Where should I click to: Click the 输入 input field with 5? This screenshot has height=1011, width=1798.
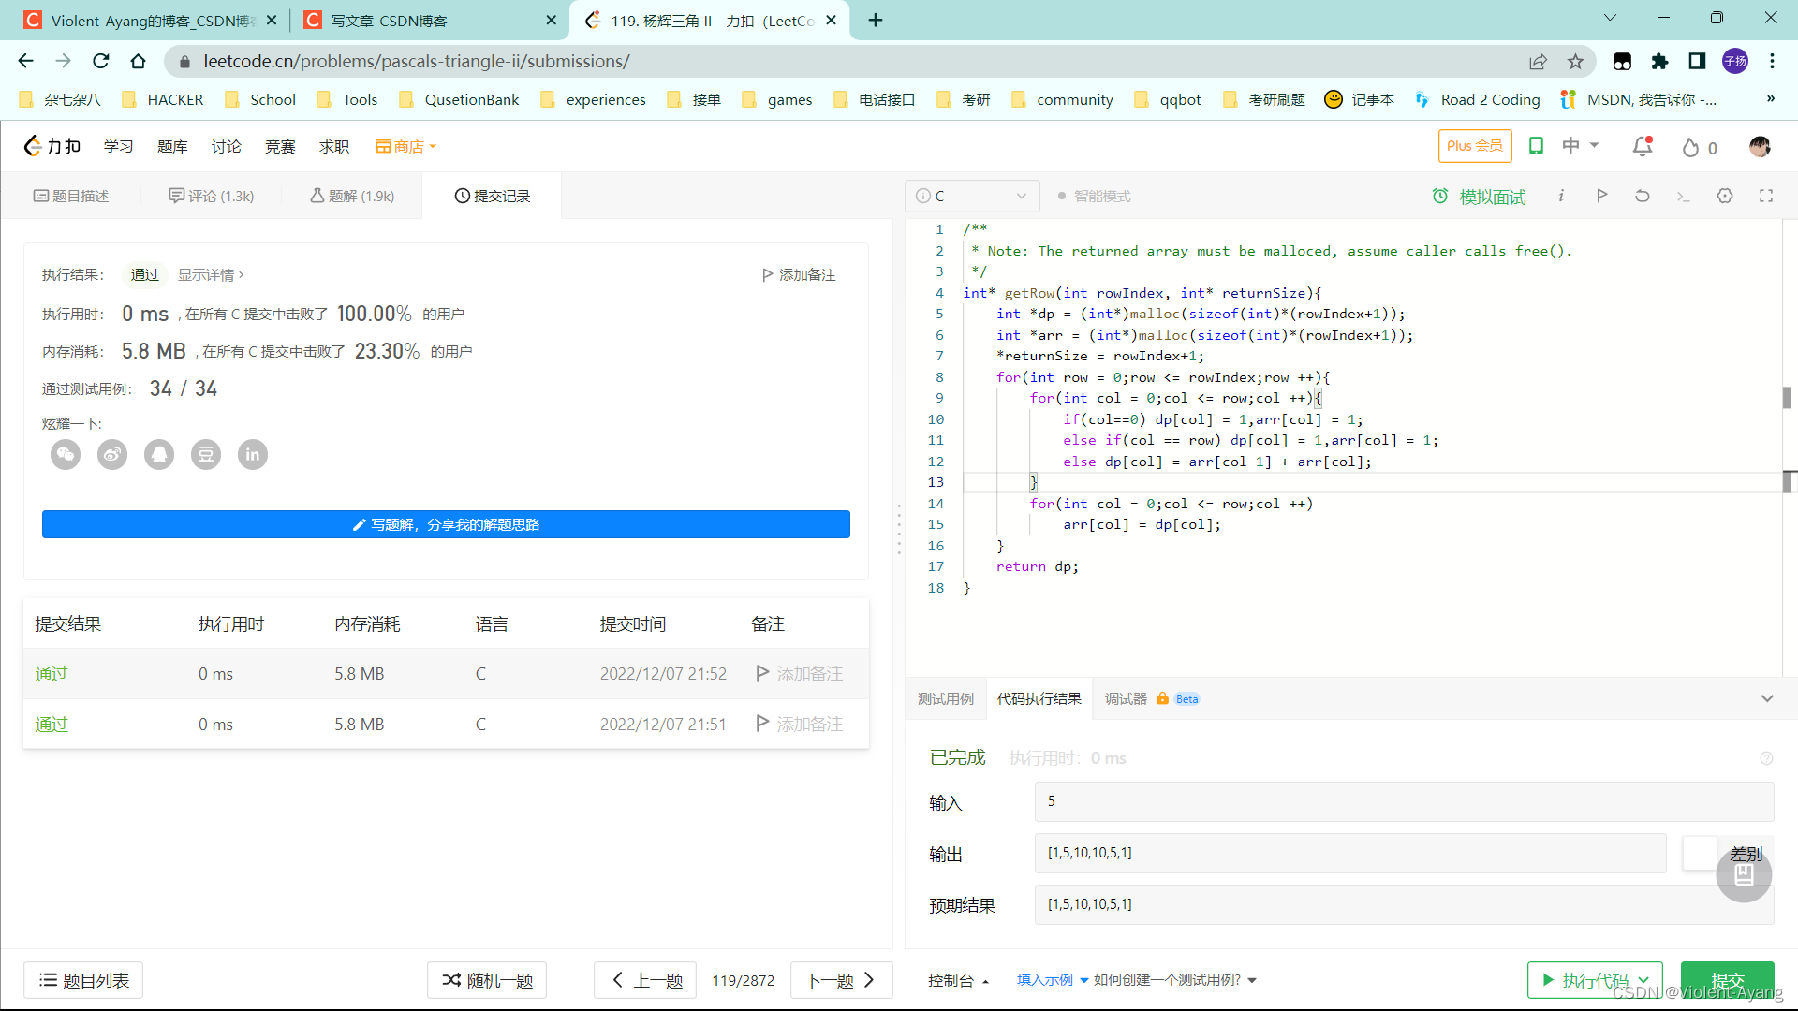[1403, 802]
